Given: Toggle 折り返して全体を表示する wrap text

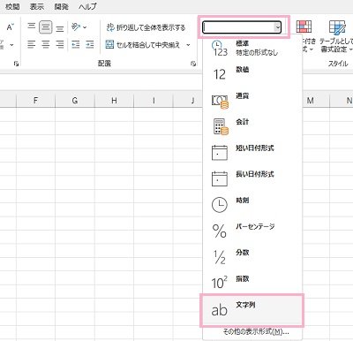Looking at the screenshot, I should 146,27.
